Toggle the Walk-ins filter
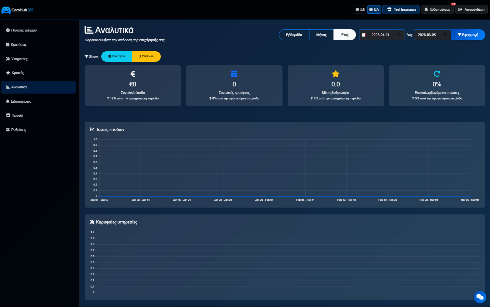The image size is (490, 307). point(146,56)
